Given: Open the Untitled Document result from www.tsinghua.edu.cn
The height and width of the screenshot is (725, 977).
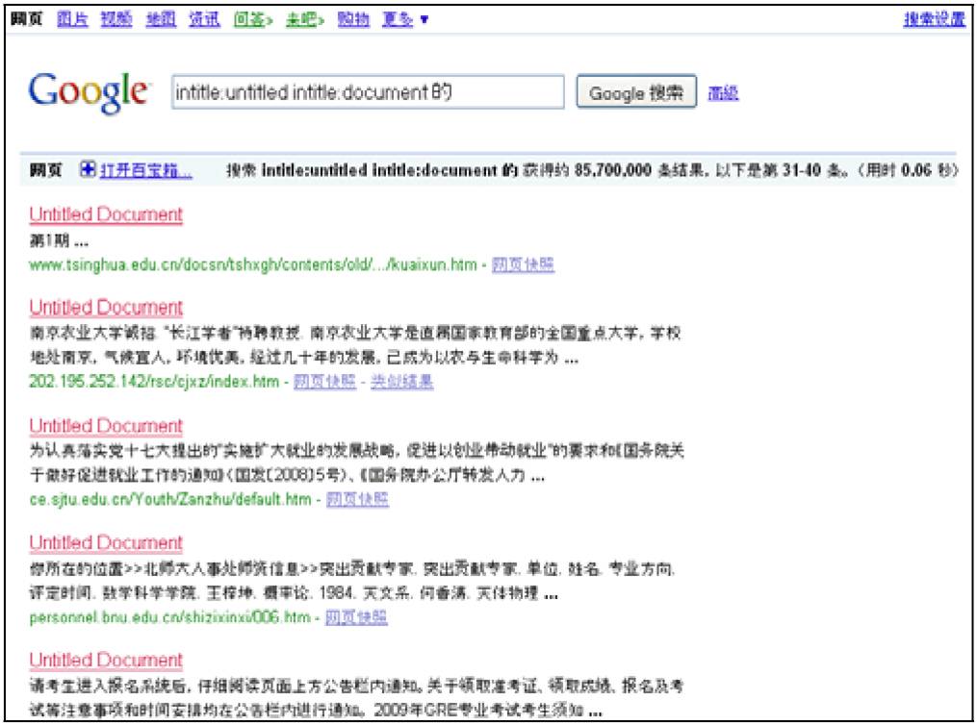Looking at the screenshot, I should click(x=106, y=214).
